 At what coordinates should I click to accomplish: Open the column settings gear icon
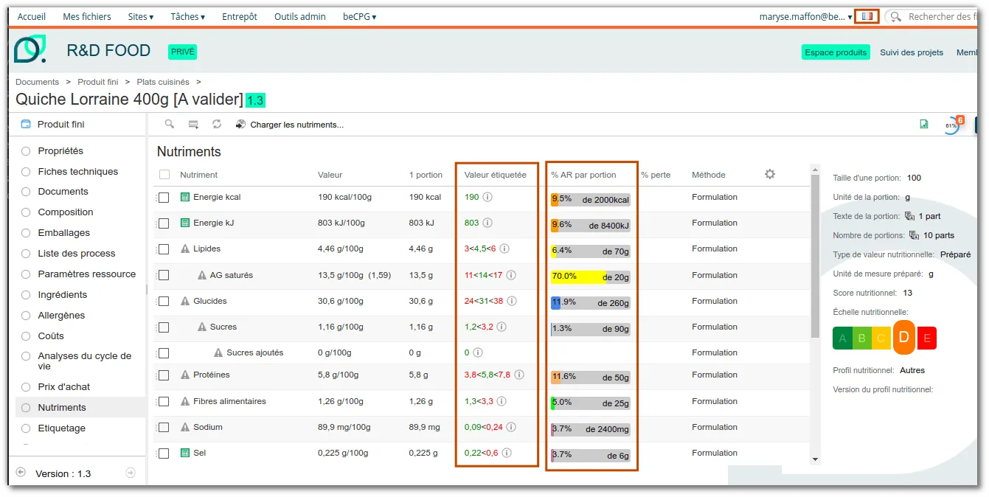tap(770, 174)
